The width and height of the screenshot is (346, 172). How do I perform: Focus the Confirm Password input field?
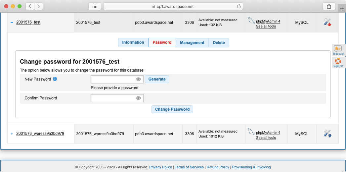coord(112,98)
